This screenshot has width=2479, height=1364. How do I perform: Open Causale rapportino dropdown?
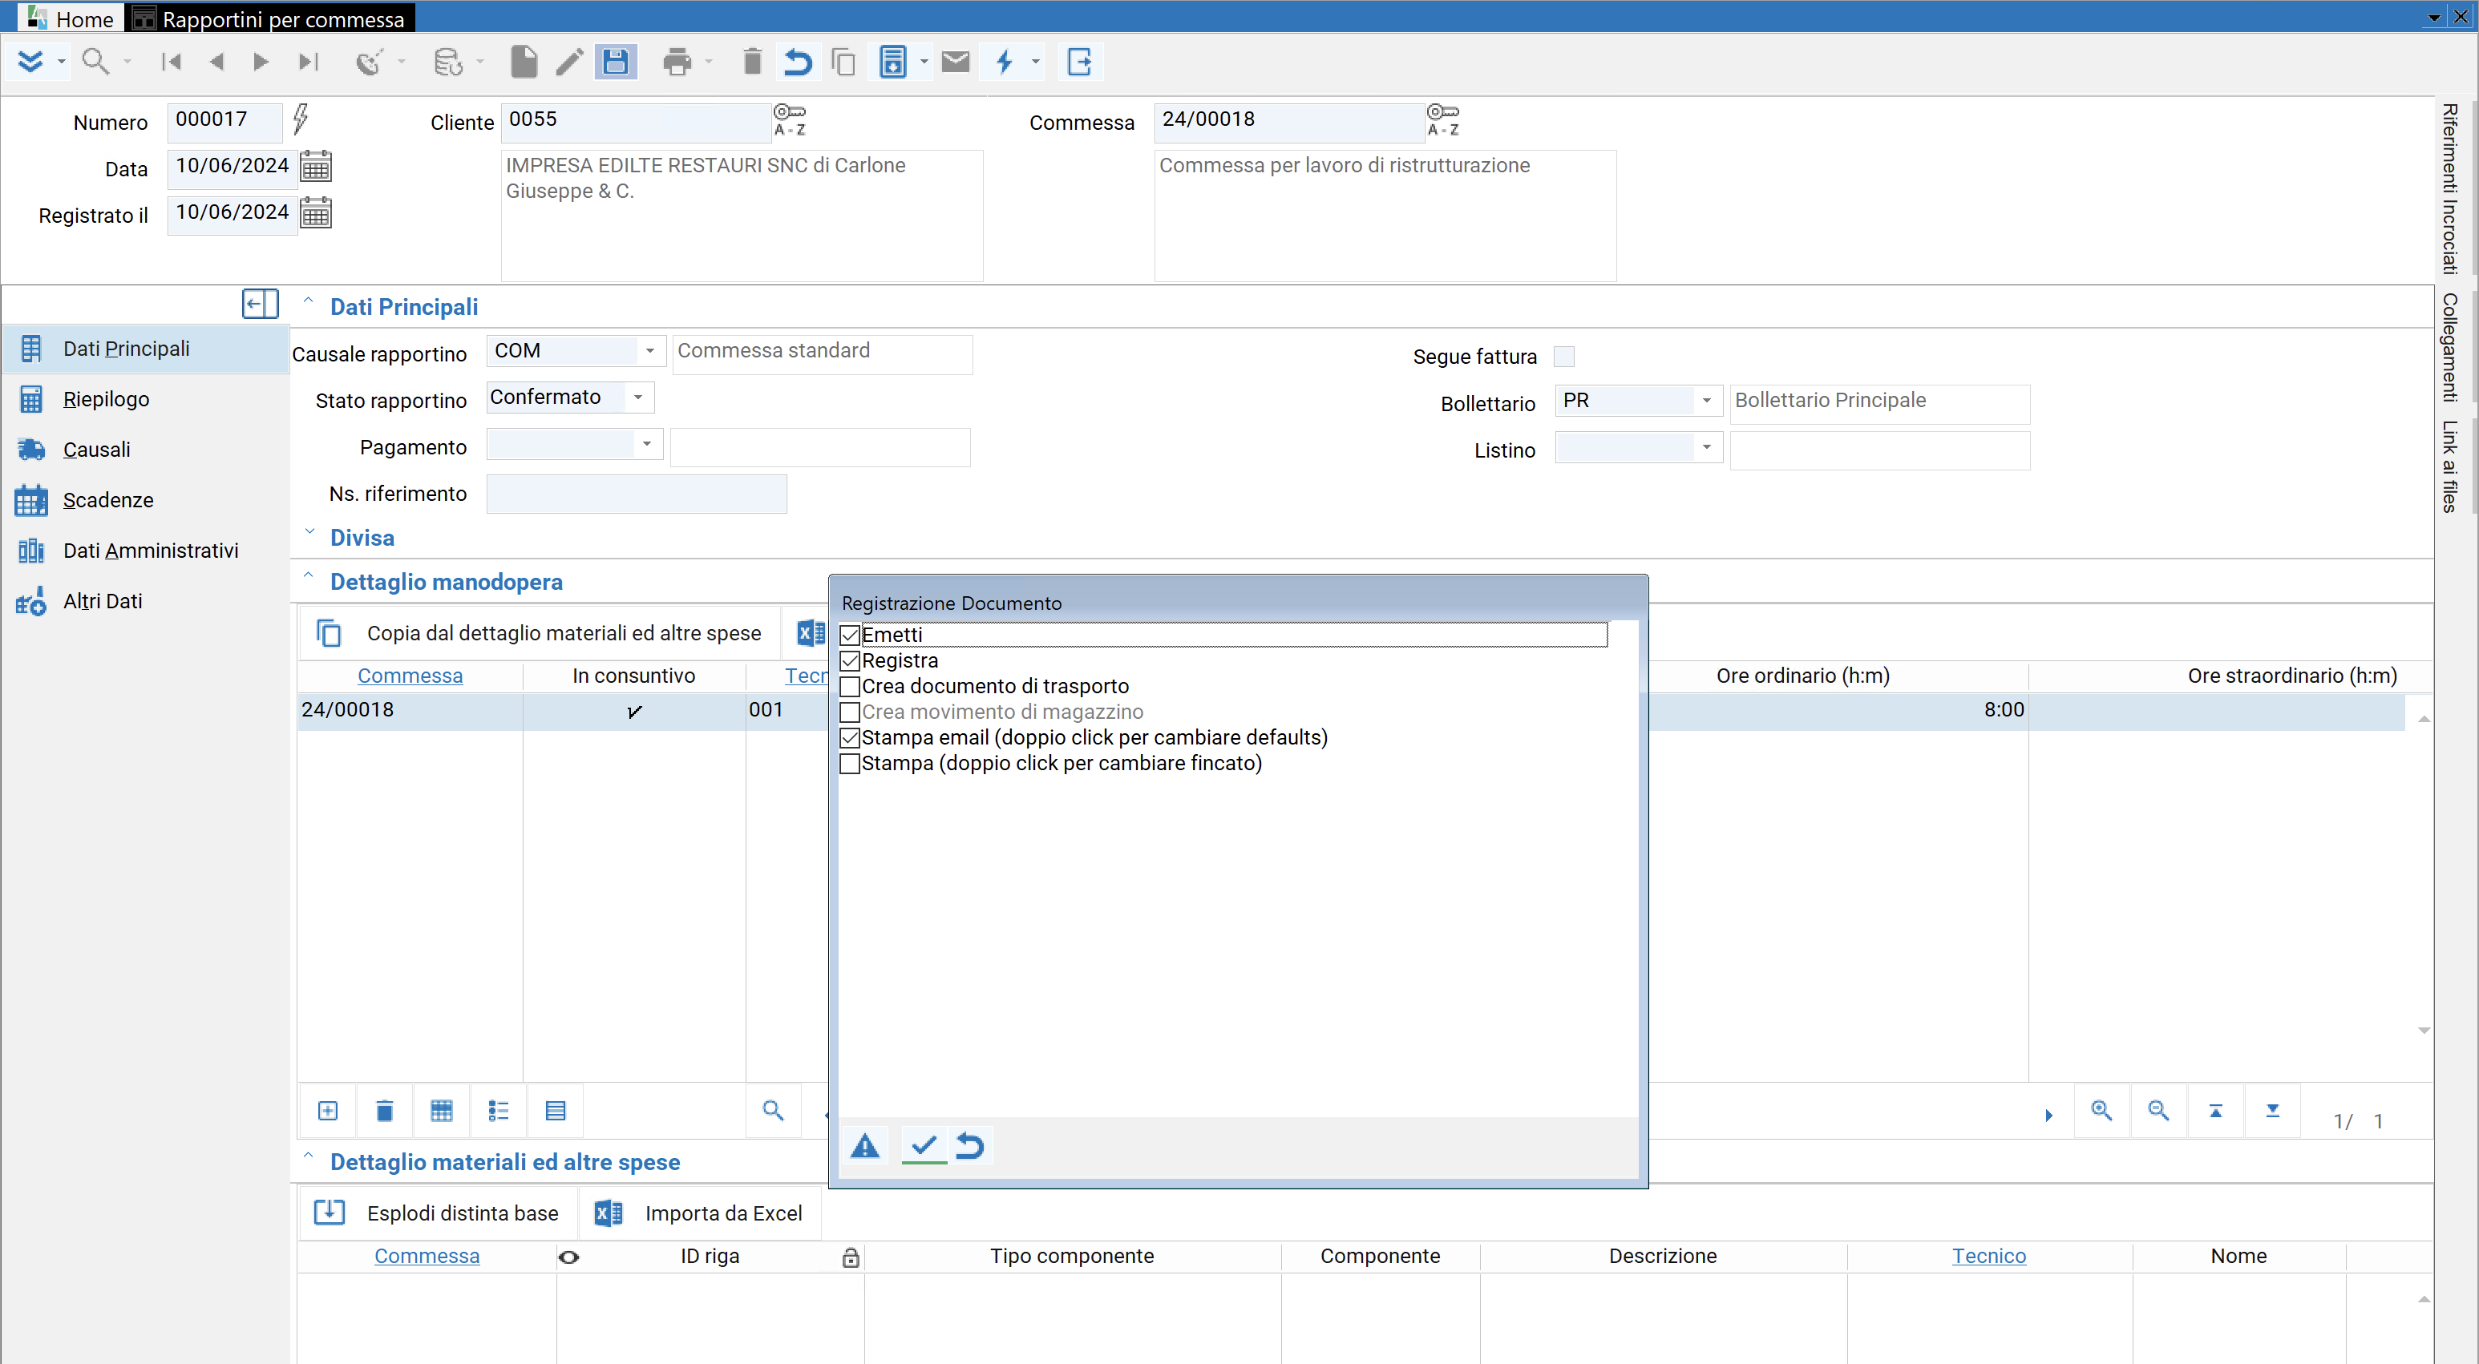[x=650, y=351]
